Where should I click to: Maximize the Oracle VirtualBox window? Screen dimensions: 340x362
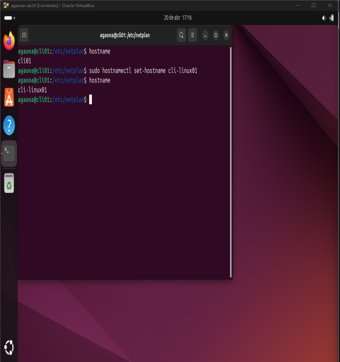pyautogui.click(x=313, y=5)
